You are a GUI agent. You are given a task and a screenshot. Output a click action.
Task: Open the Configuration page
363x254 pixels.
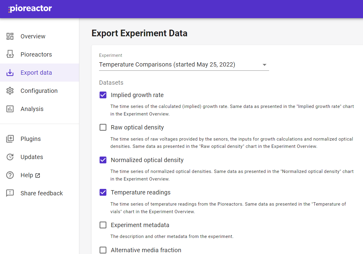[40, 91]
